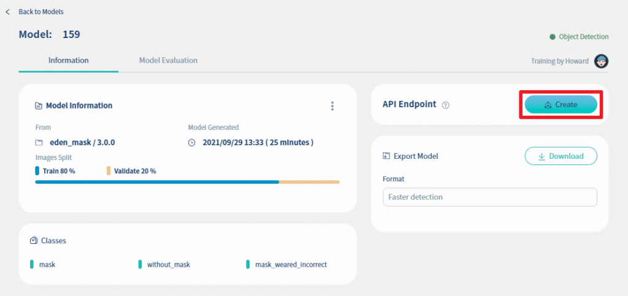Click the Model Information document icon
The width and height of the screenshot is (628, 296).
pos(39,106)
